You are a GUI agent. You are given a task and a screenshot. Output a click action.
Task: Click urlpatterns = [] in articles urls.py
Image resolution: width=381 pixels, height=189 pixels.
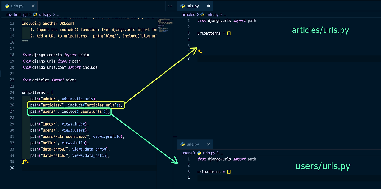tap(214, 33)
